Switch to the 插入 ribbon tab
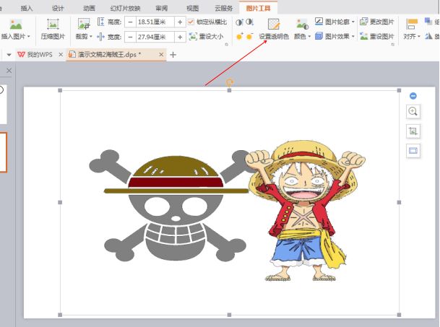440x327 pixels. [x=27, y=8]
